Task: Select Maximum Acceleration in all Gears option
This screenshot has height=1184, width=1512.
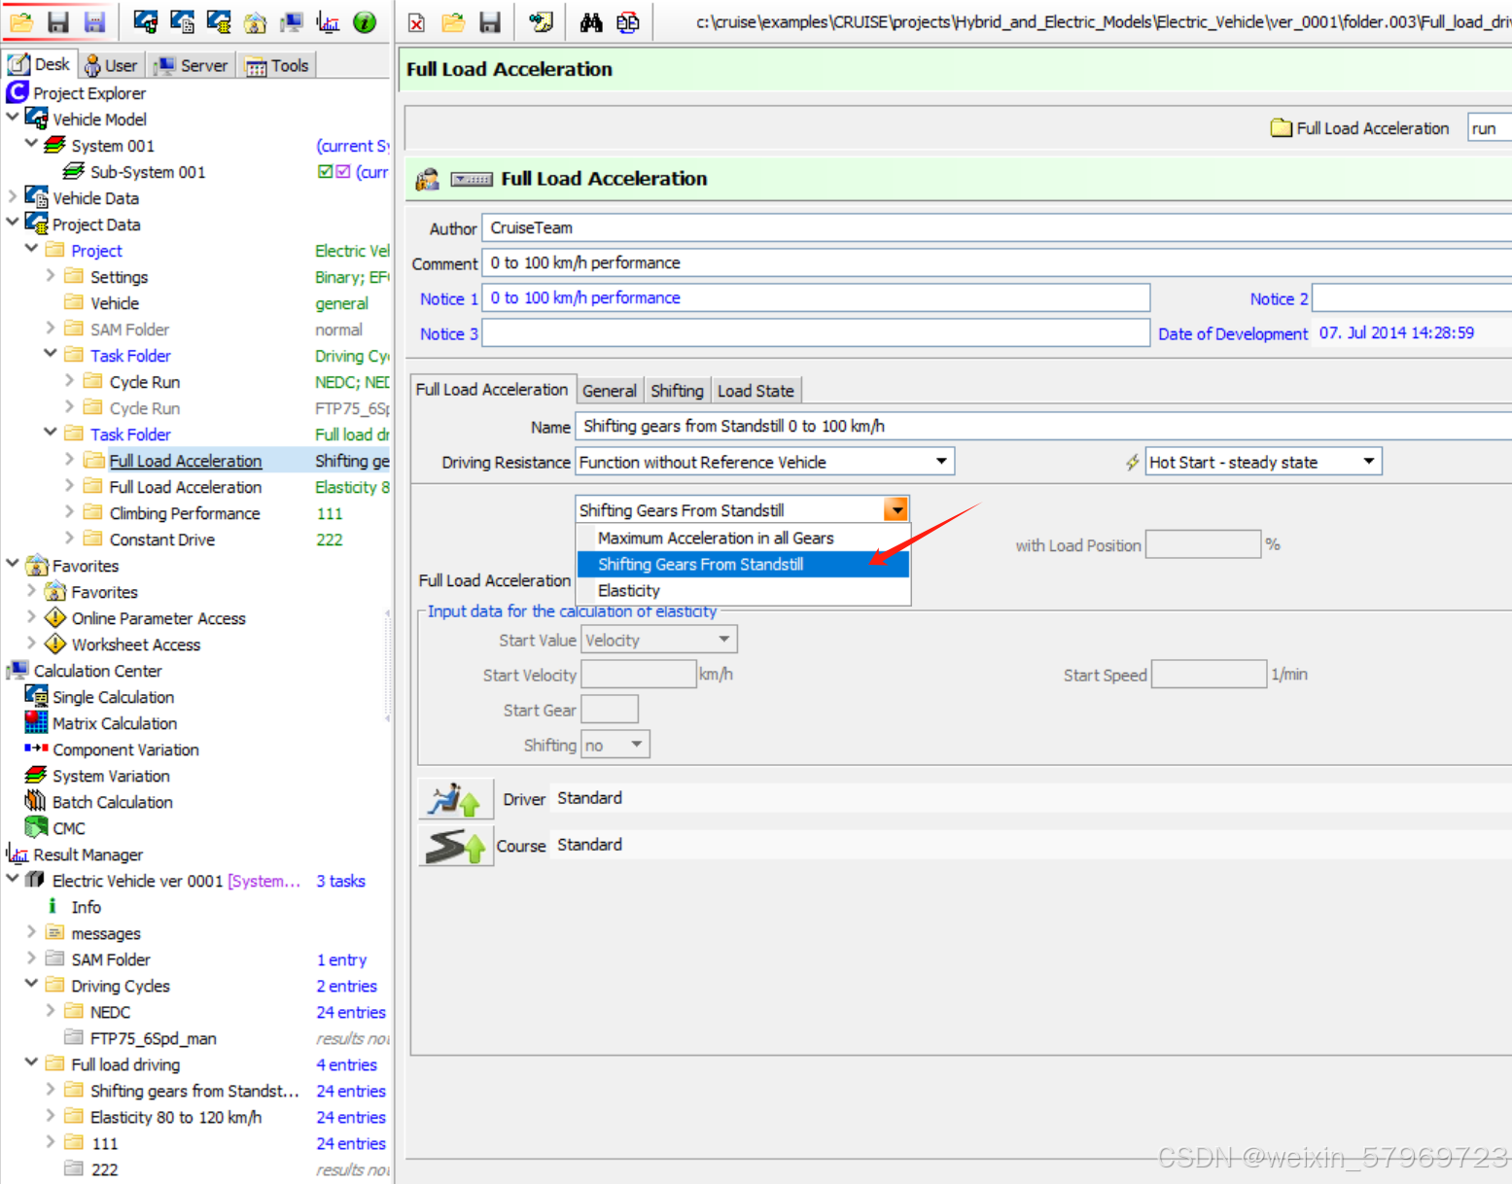Action: coord(744,538)
